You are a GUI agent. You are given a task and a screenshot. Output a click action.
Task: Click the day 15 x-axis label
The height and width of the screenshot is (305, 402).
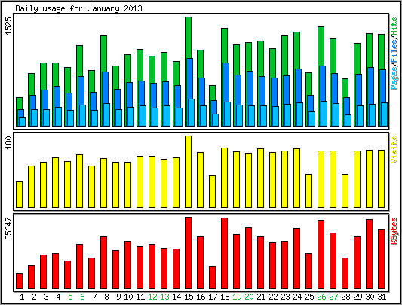tap(189, 297)
